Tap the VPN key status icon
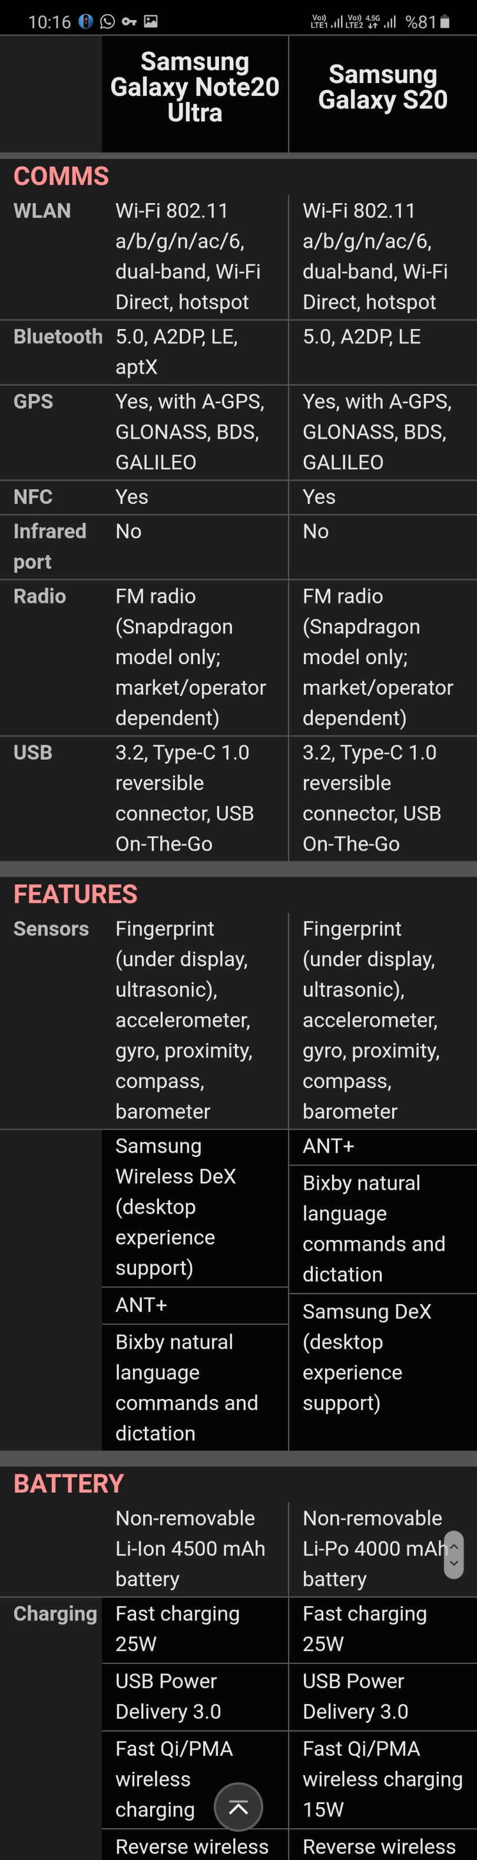Viewport: 477px width, 1860px height. (129, 22)
